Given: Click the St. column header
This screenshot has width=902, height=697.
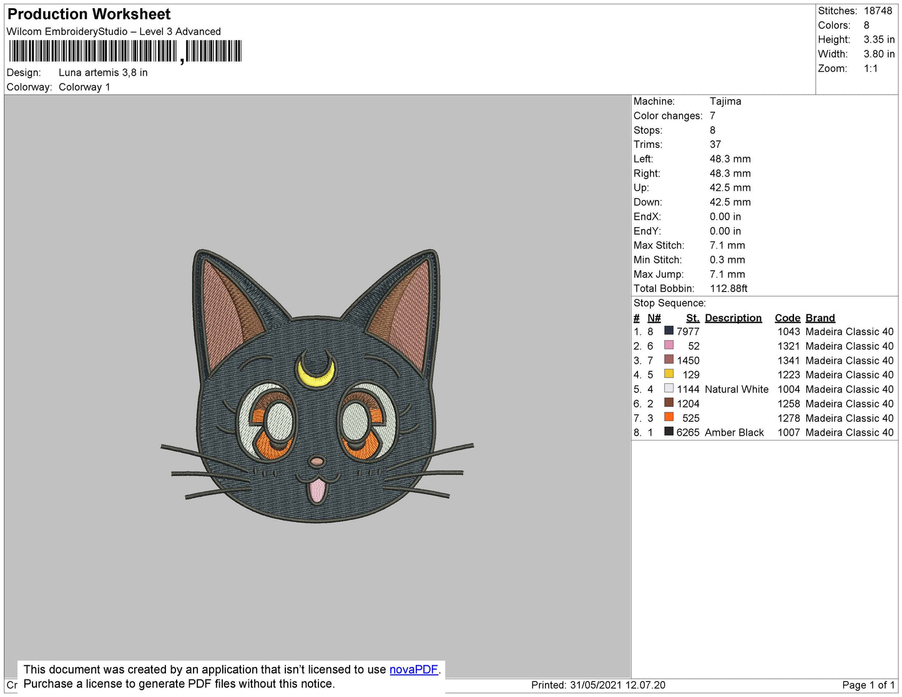Looking at the screenshot, I should pyautogui.click(x=692, y=318).
